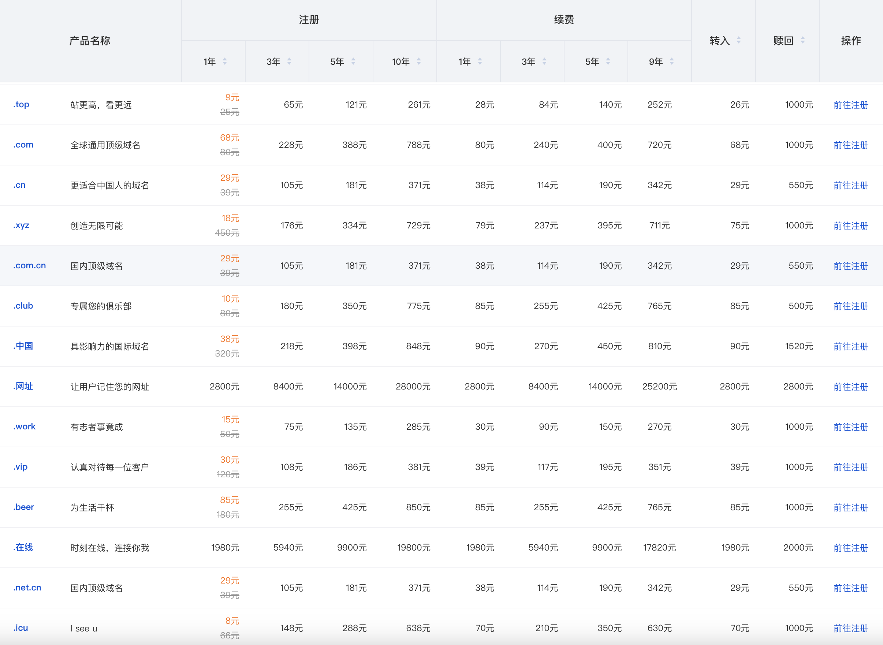Open the .club domain link
The image size is (883, 645).
tap(23, 306)
